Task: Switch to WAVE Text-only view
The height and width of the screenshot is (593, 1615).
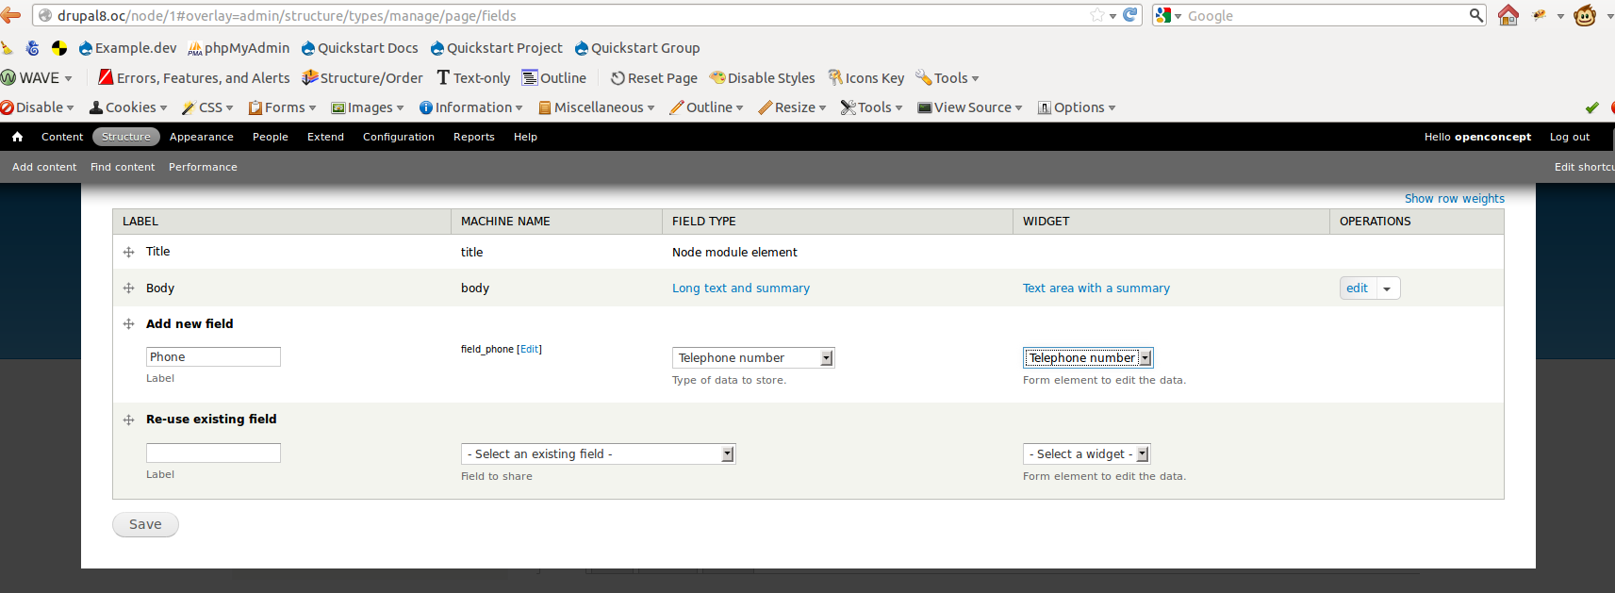Action: [x=473, y=78]
